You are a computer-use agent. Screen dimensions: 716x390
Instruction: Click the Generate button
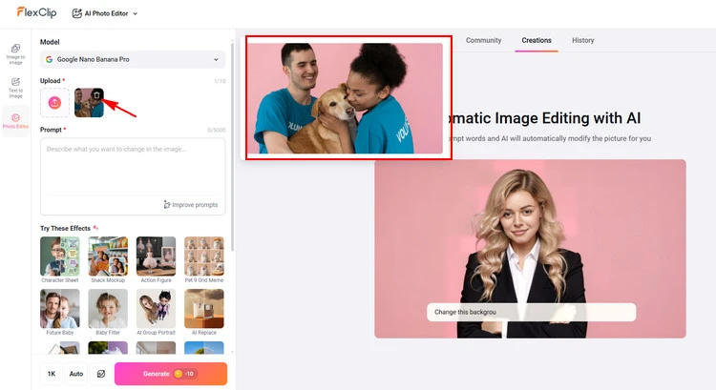(x=171, y=374)
